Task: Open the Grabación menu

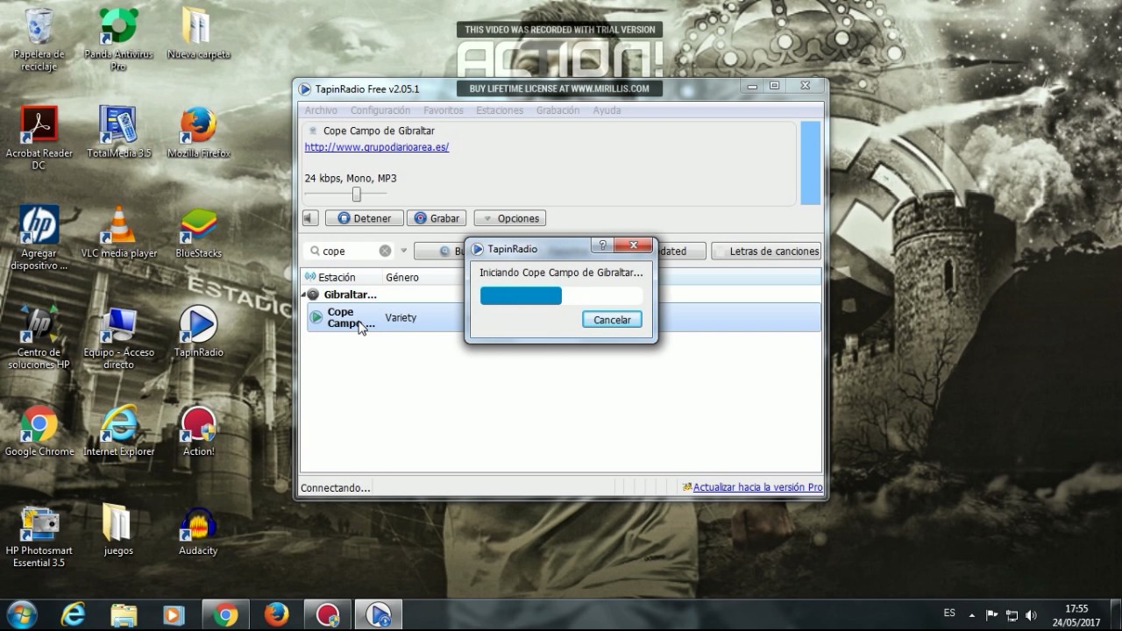Action: [557, 110]
